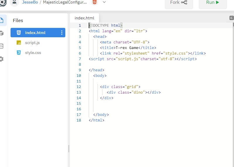Click the JS icon beside script.js
This screenshot has width=234, height=167.
[x=19, y=43]
